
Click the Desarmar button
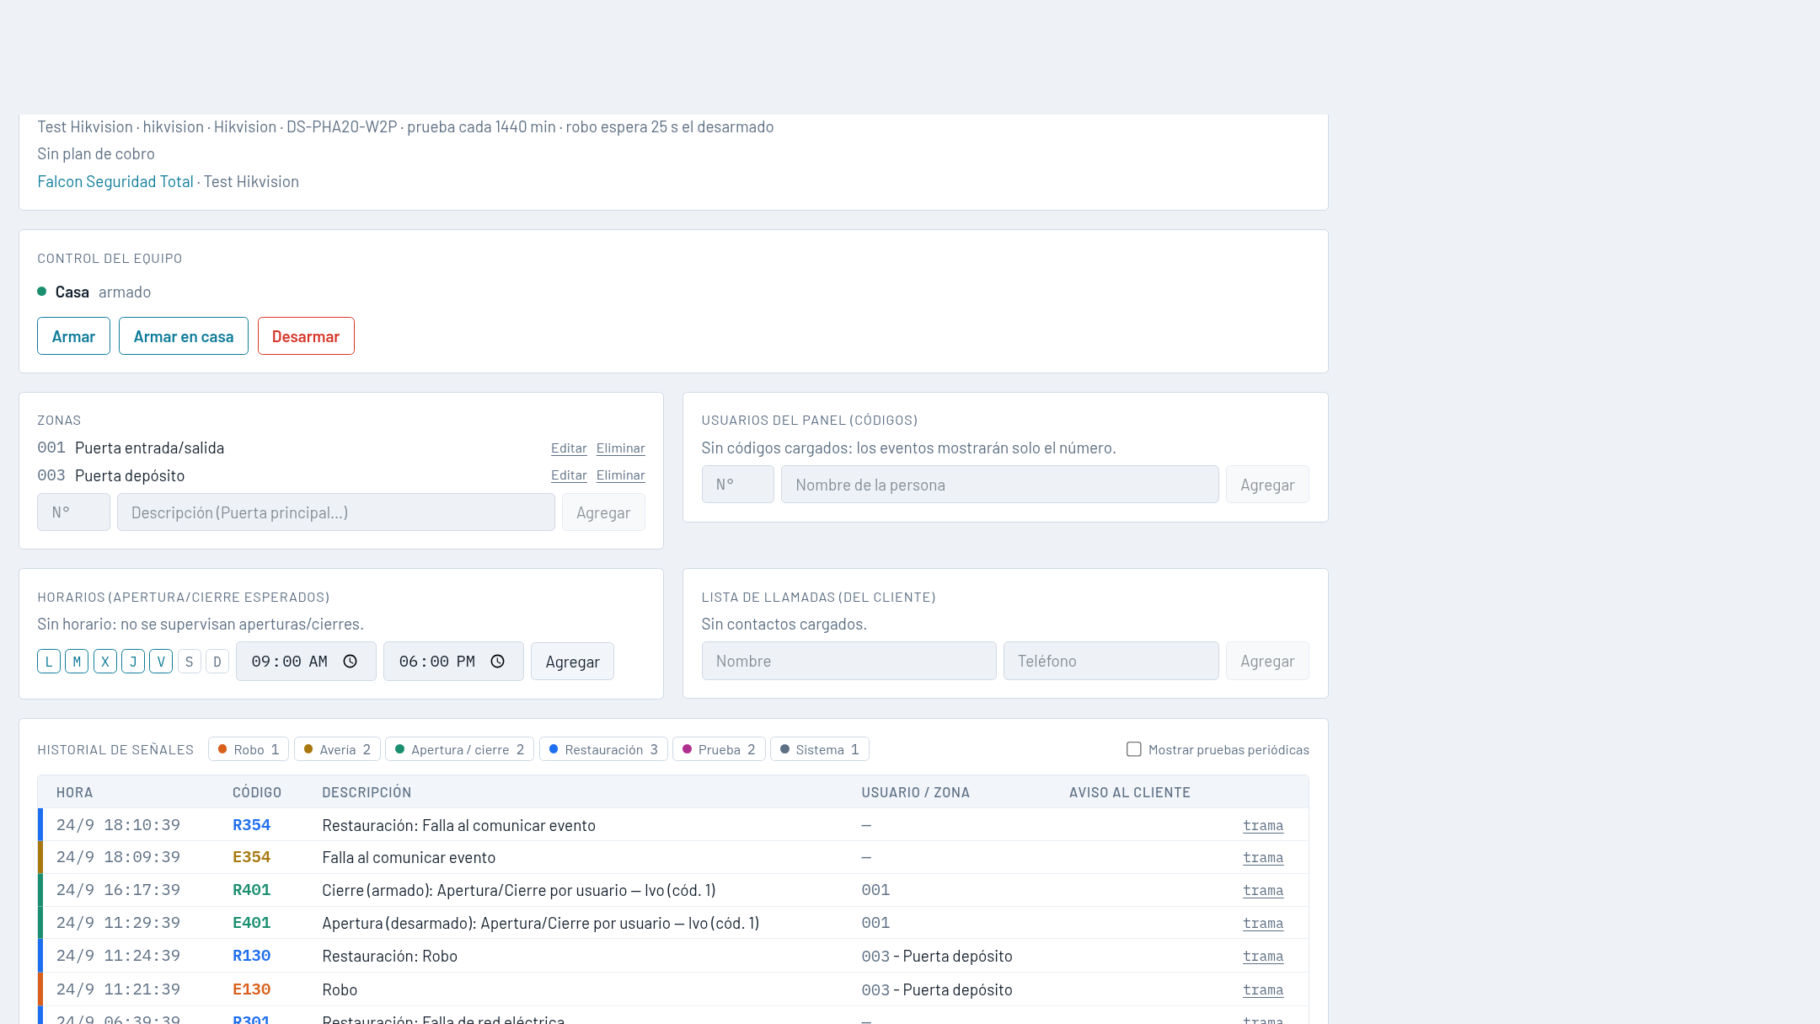(306, 336)
